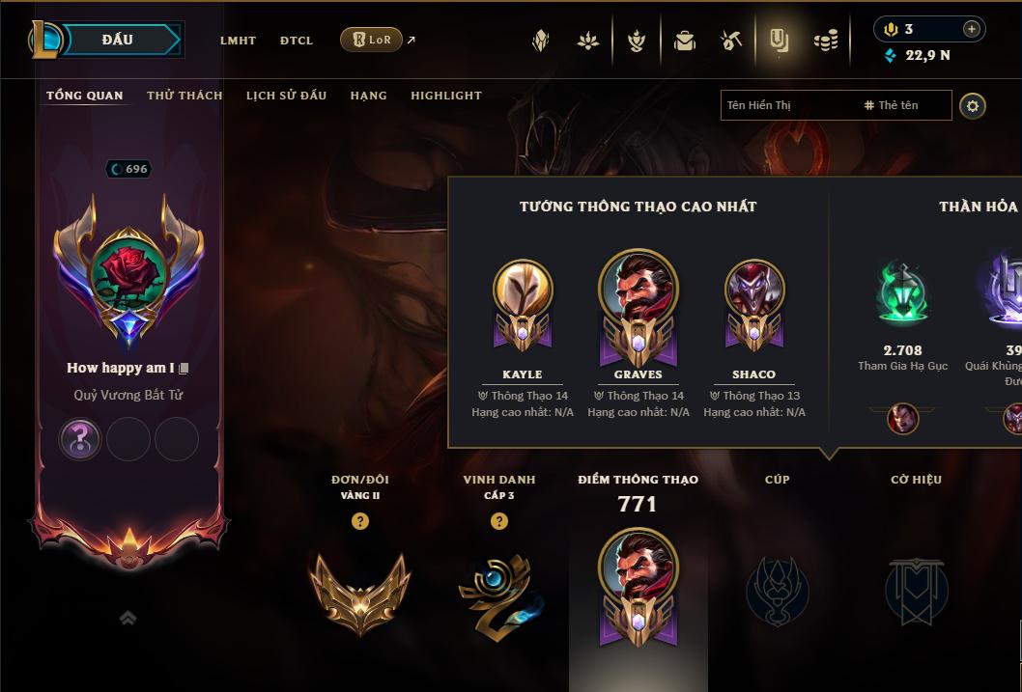Screen dimensions: 1022x692
Task: Select the question mark token slot
Action: 80,439
